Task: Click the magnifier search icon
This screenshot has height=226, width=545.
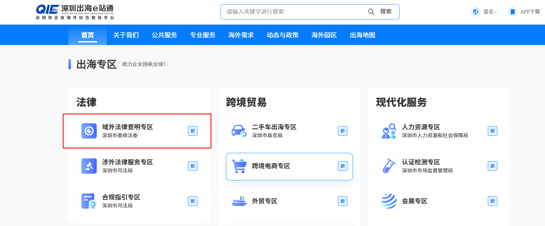Action: pyautogui.click(x=371, y=12)
